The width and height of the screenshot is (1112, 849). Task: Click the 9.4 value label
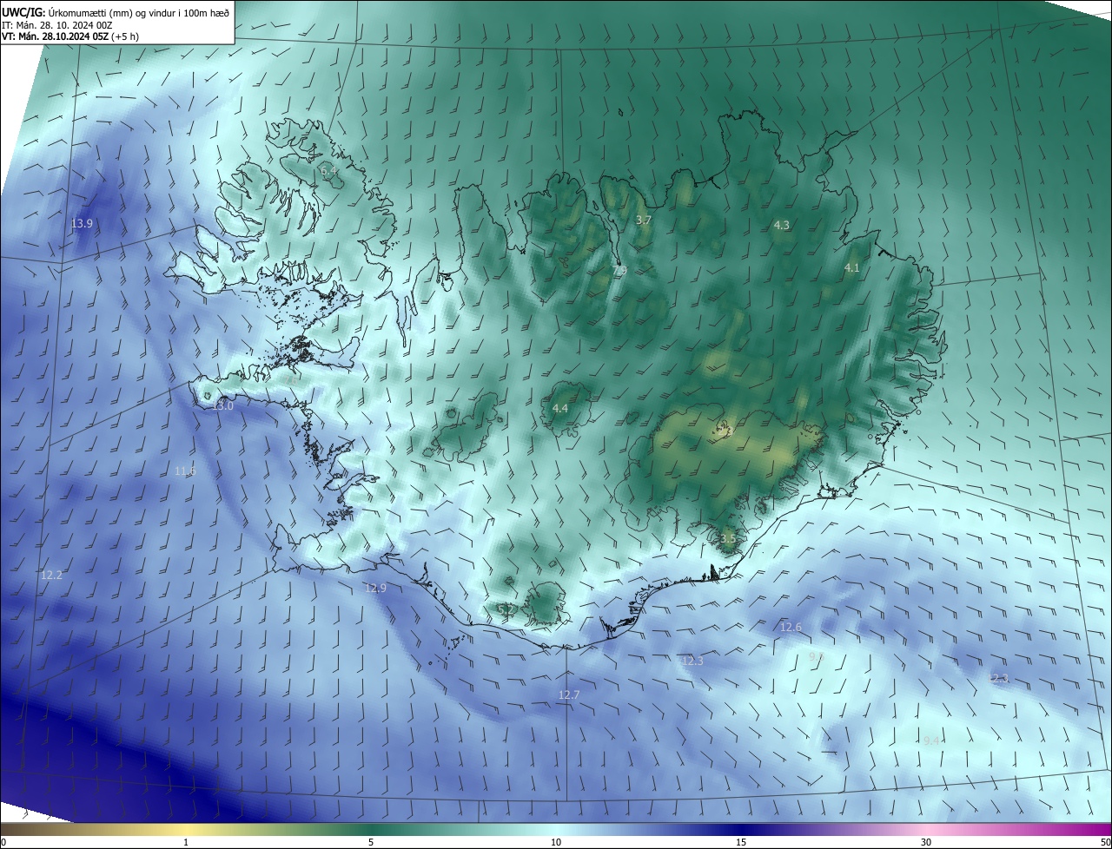pos(931,740)
